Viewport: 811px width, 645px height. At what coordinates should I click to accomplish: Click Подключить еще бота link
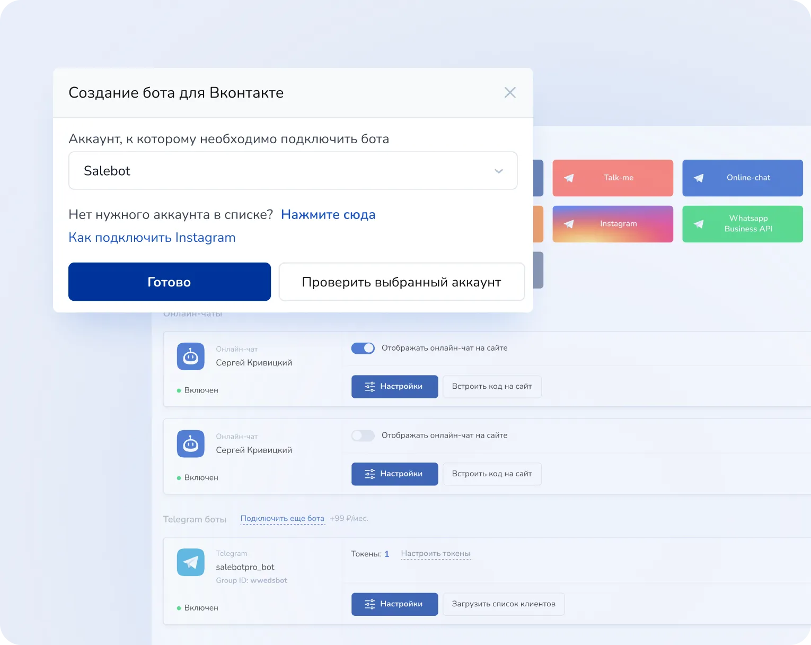pos(282,519)
